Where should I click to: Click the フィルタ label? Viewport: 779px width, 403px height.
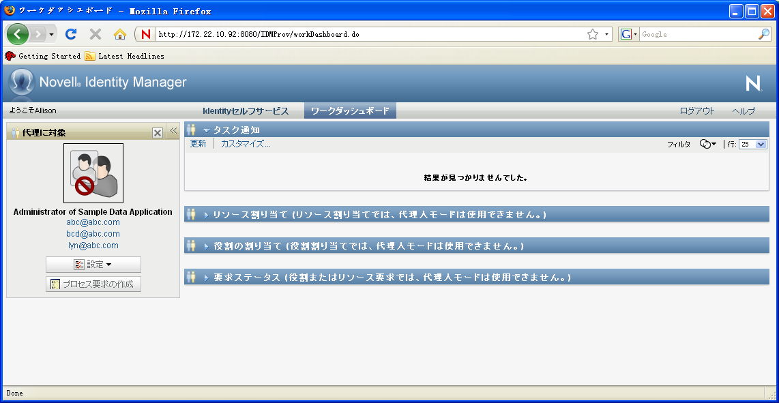click(x=679, y=144)
